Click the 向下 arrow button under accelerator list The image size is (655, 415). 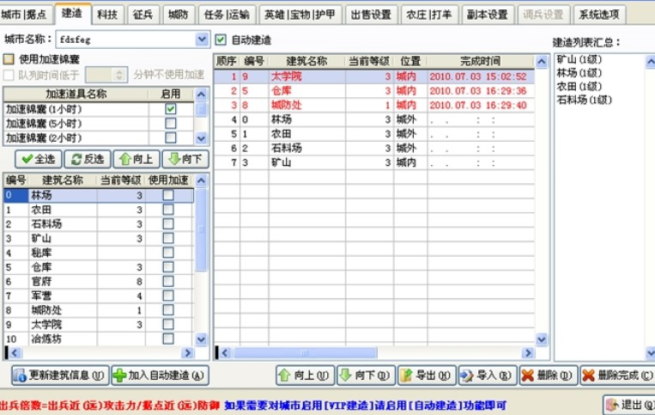click(x=185, y=159)
